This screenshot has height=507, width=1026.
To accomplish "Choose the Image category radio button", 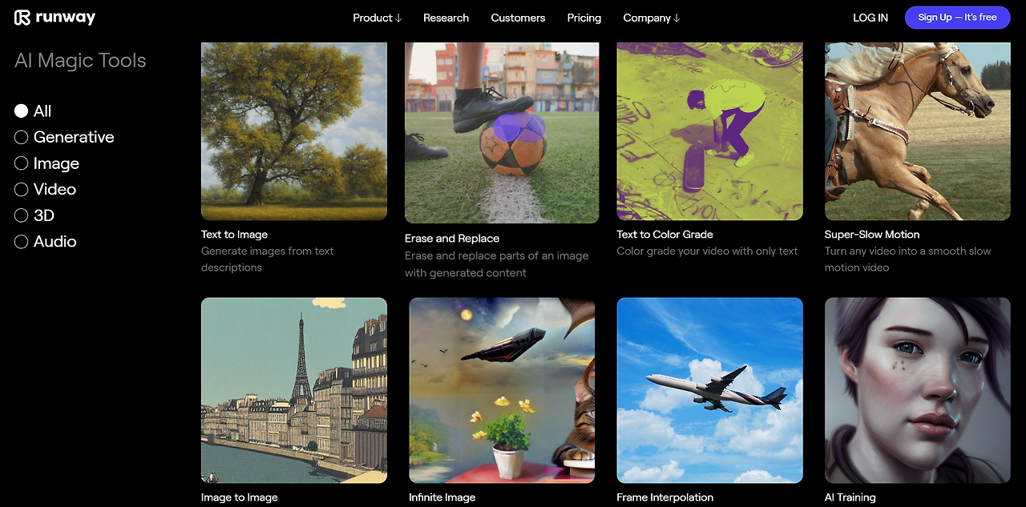I will (21, 163).
